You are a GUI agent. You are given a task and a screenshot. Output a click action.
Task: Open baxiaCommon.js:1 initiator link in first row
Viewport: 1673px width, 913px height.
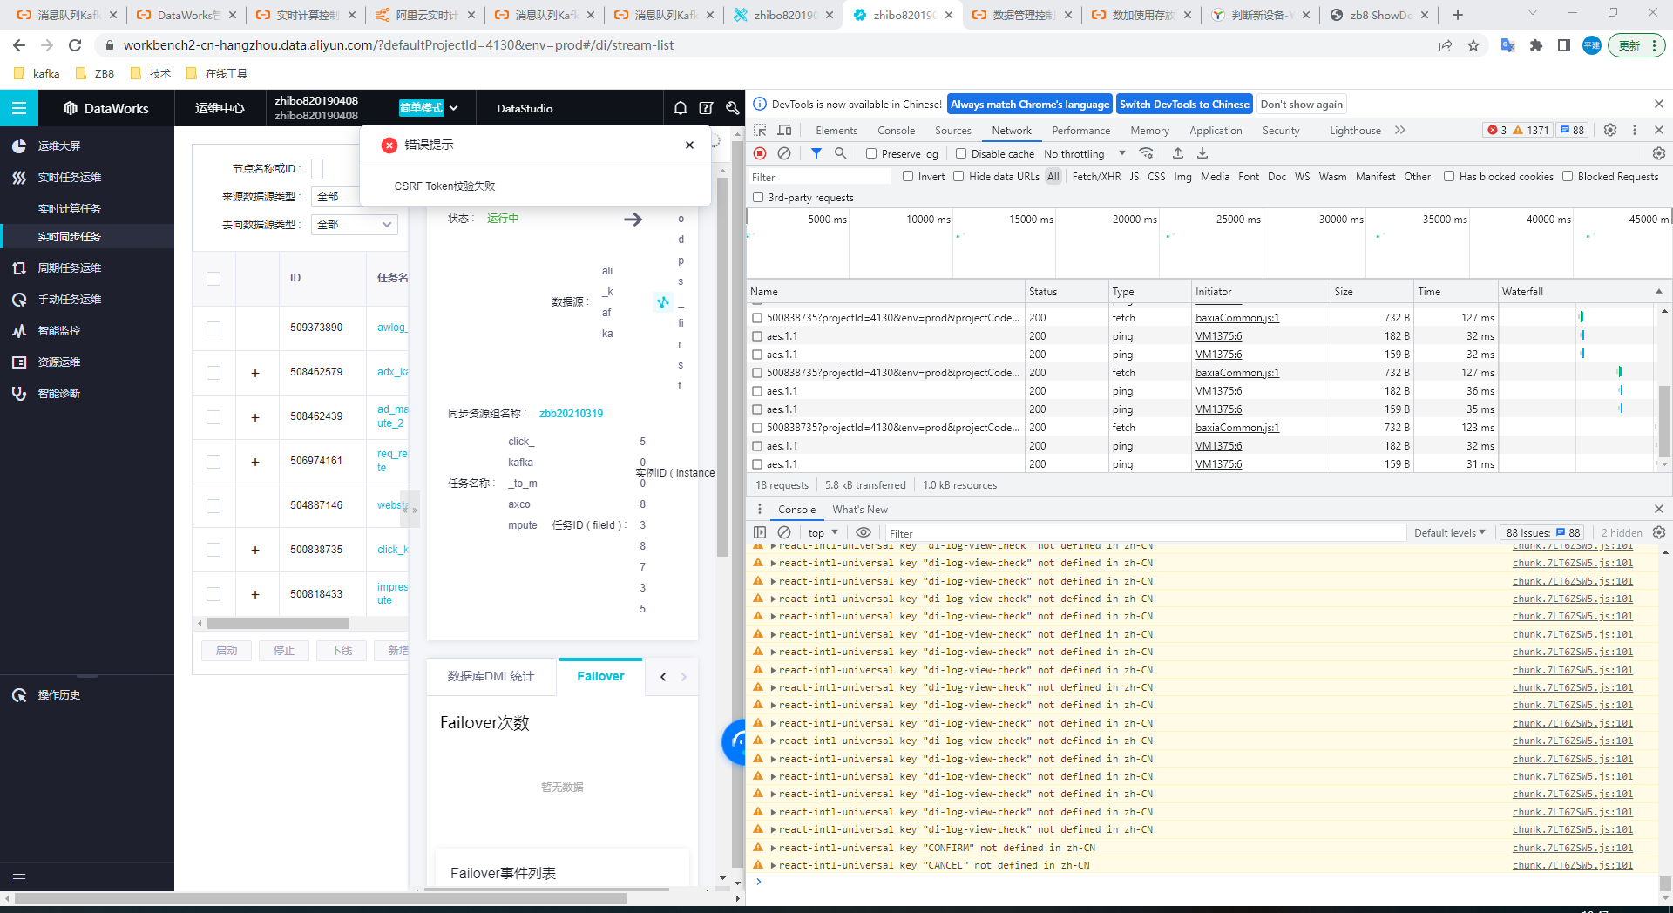[1237, 318]
